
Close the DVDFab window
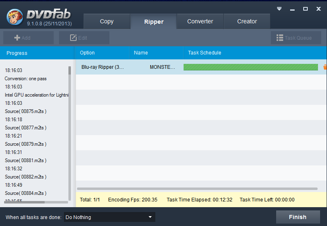pos(318,9)
